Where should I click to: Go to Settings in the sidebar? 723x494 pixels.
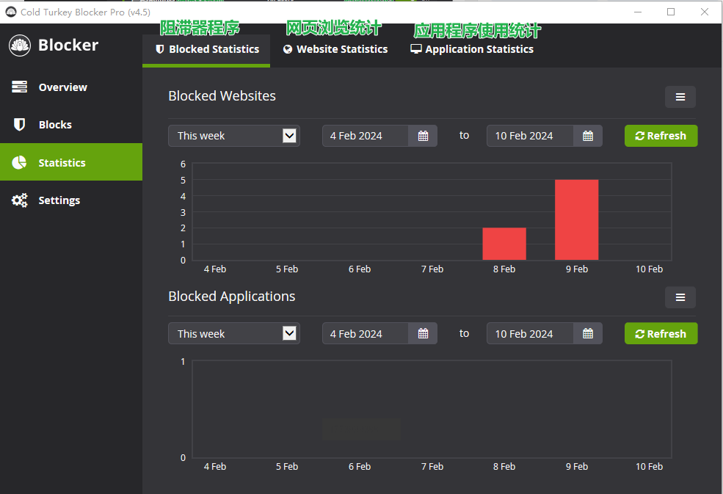59,200
